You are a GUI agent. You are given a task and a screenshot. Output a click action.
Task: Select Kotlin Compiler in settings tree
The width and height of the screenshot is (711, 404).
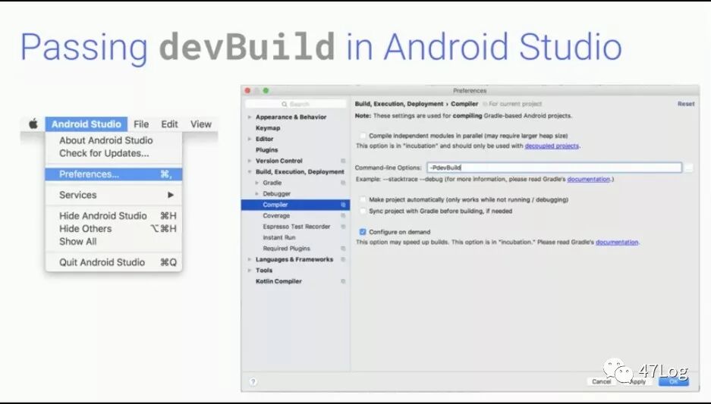[x=278, y=281]
